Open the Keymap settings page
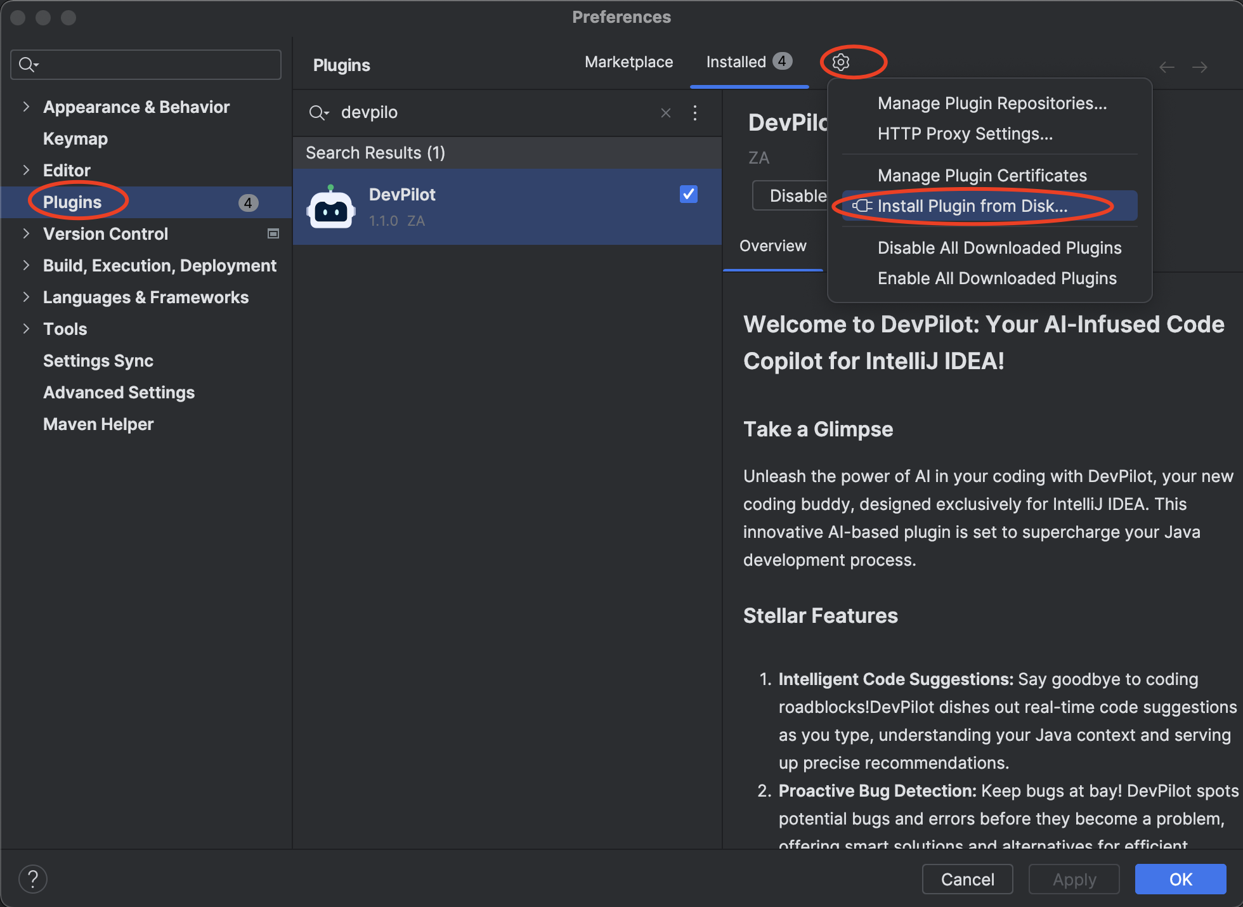 [75, 139]
